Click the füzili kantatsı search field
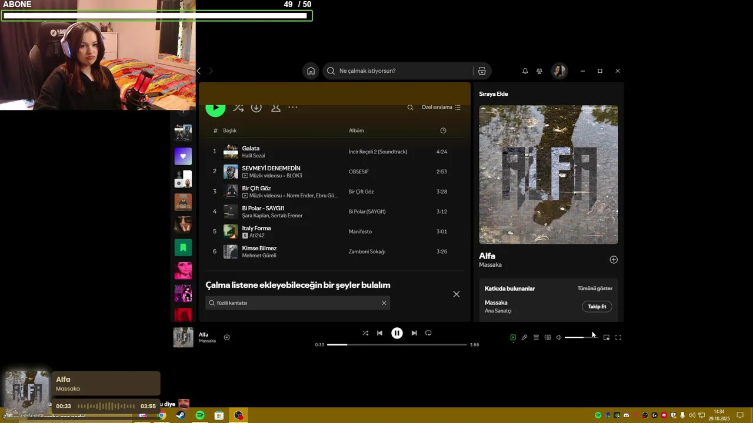The width and height of the screenshot is (753, 423). [298, 303]
